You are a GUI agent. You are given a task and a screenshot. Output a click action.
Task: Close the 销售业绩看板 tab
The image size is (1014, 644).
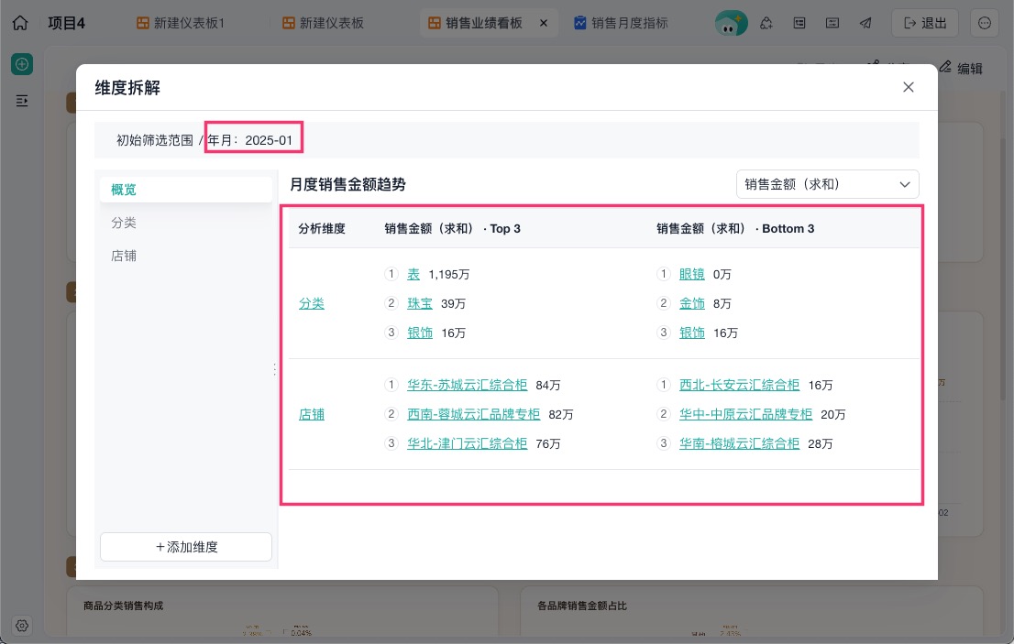[x=543, y=23]
